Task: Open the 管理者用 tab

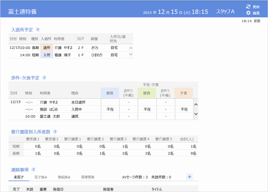Action: pos(88,177)
